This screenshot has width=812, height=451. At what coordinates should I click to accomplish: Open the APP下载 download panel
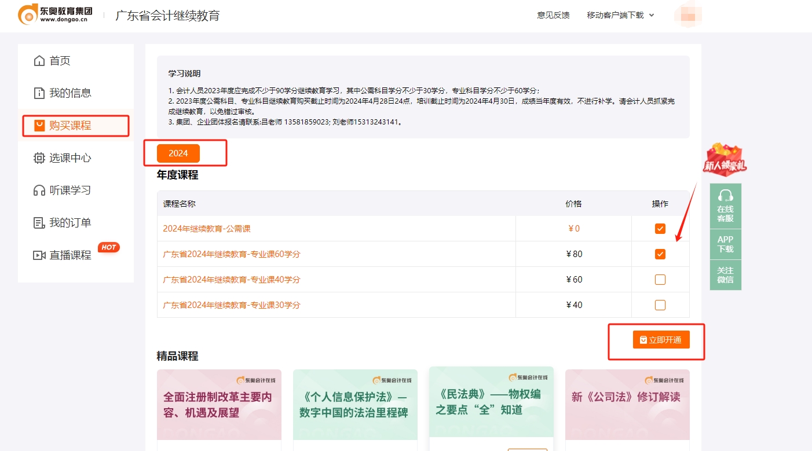725,244
